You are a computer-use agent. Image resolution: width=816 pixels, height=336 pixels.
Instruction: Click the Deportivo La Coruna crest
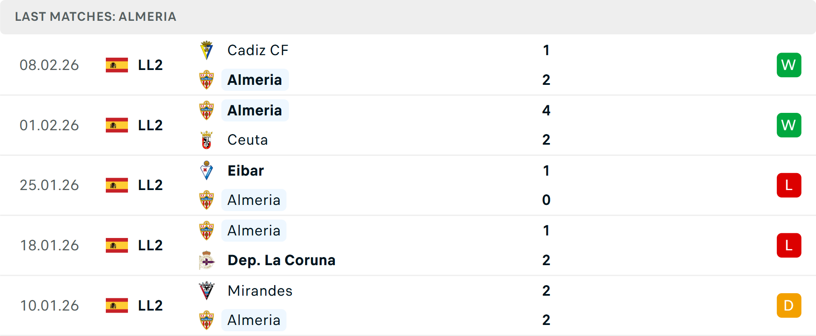pyautogui.click(x=207, y=260)
